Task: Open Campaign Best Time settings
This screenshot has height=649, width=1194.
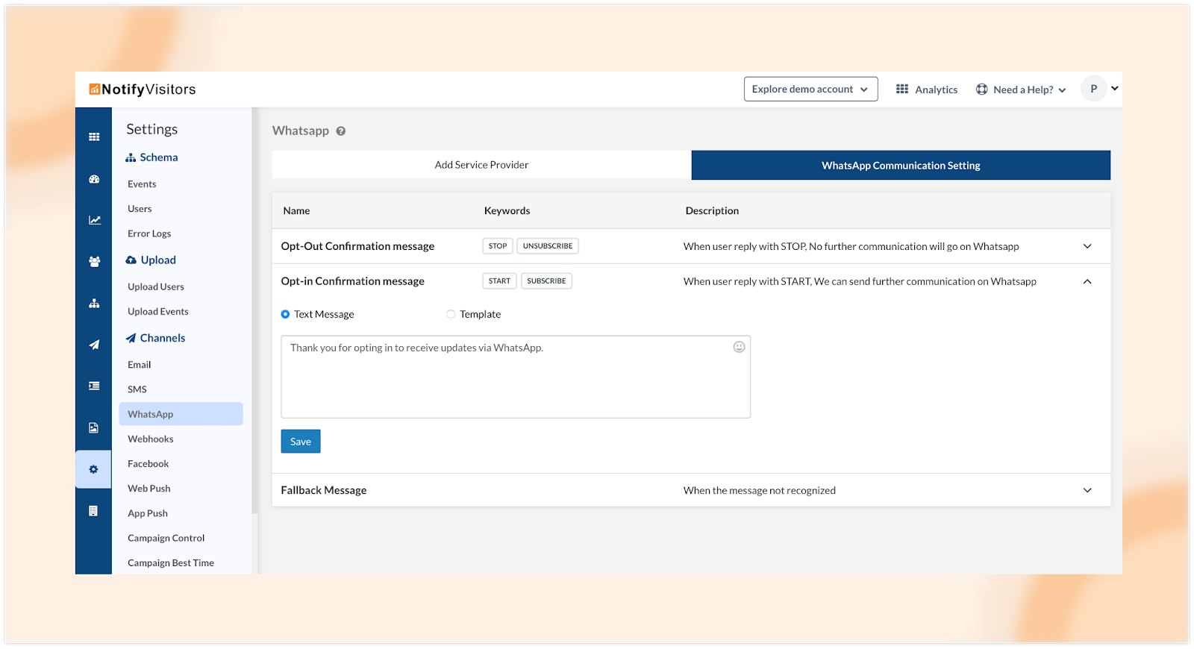Action: point(171,563)
